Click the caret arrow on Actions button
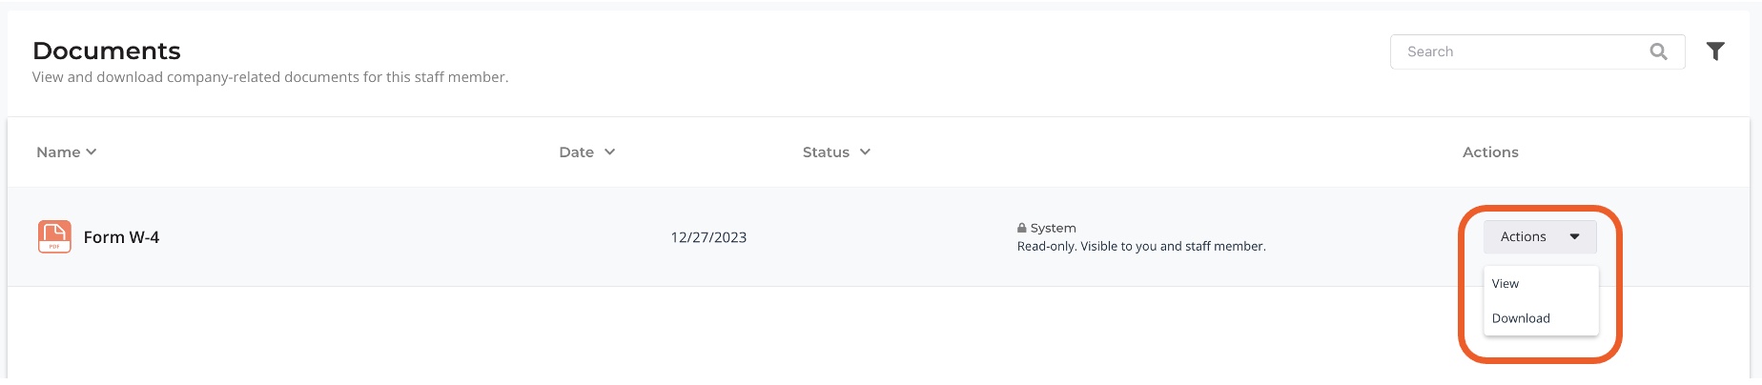This screenshot has height=385, width=1762. coord(1574,236)
